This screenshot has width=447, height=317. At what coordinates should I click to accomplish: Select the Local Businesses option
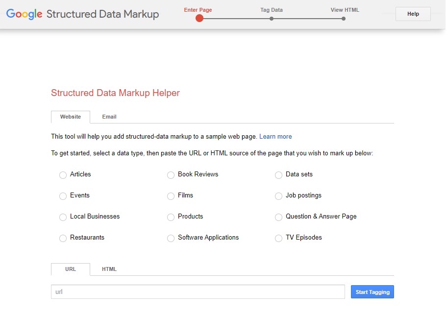point(63,217)
